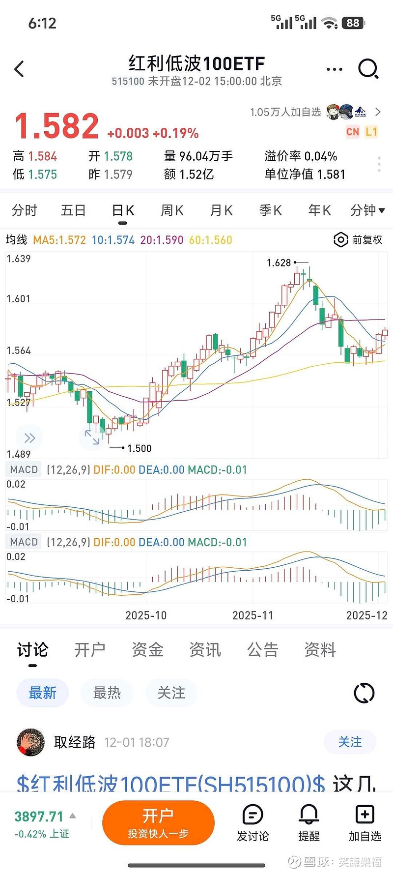Switch to the 分时 chart tab
The height and width of the screenshot is (874, 393).
[x=25, y=210]
